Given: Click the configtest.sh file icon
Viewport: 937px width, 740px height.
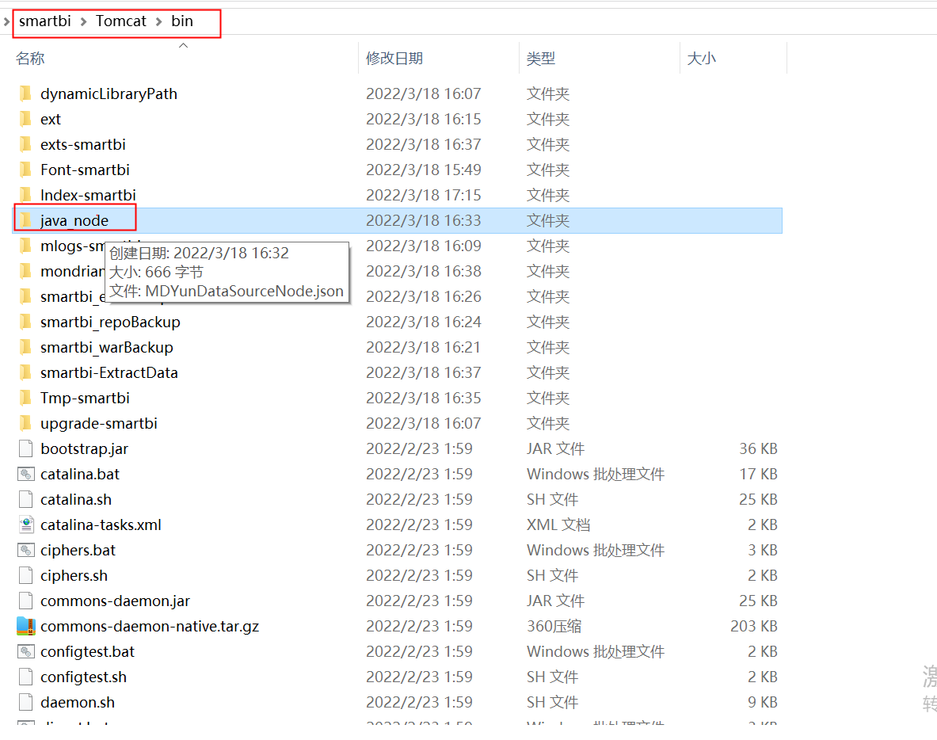Looking at the screenshot, I should 25,677.
